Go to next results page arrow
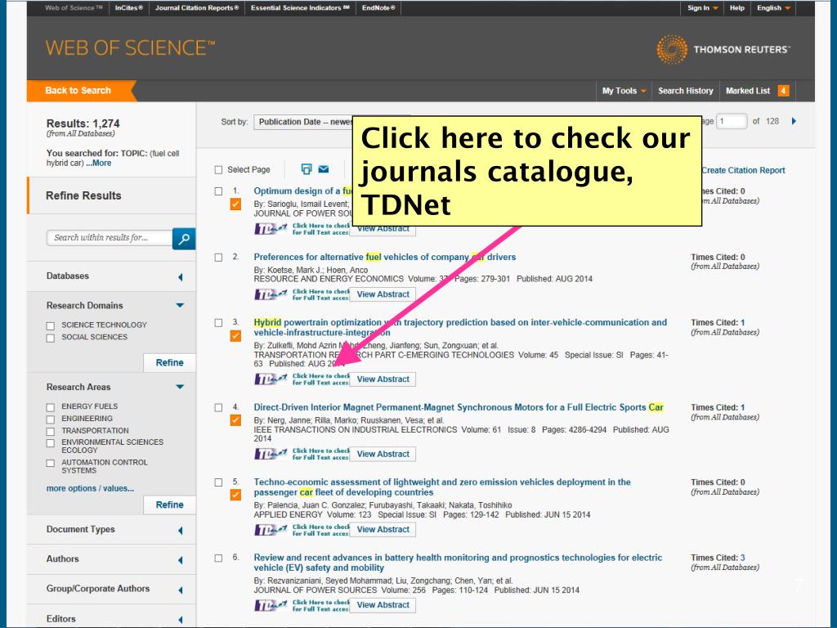The height and width of the screenshot is (628, 837). 794,121
